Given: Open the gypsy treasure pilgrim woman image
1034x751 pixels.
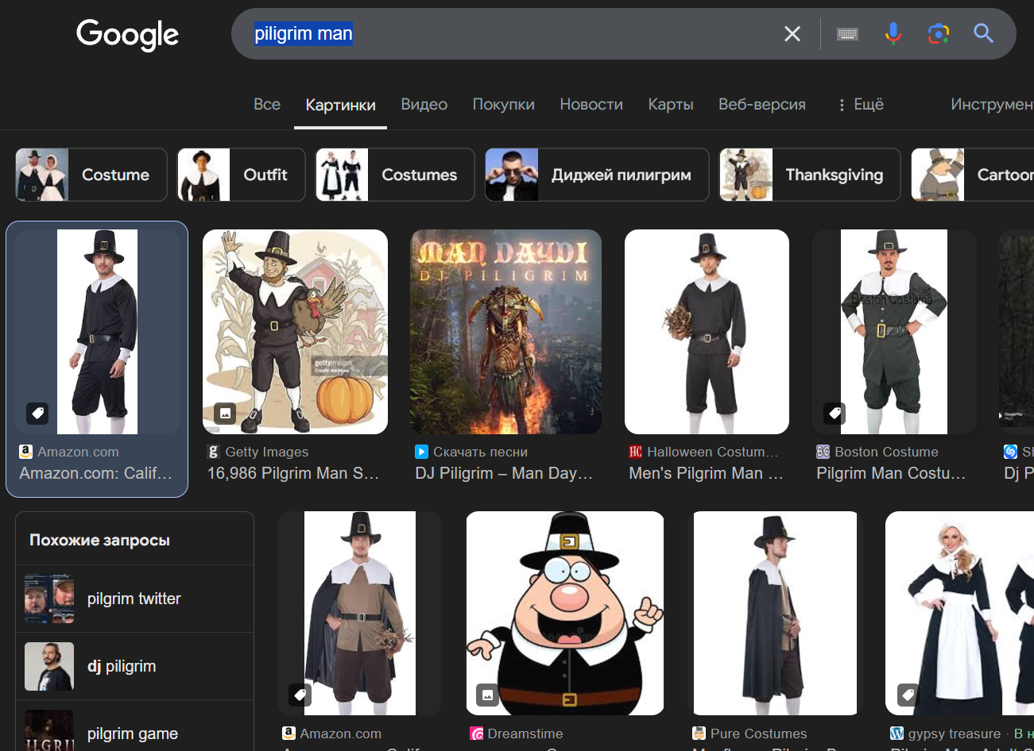Looking at the screenshot, I should (959, 613).
